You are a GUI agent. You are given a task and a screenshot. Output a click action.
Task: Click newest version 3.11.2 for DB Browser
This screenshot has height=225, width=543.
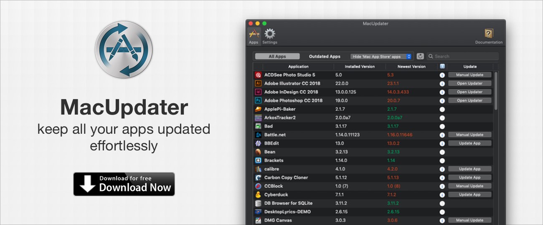pos(393,203)
